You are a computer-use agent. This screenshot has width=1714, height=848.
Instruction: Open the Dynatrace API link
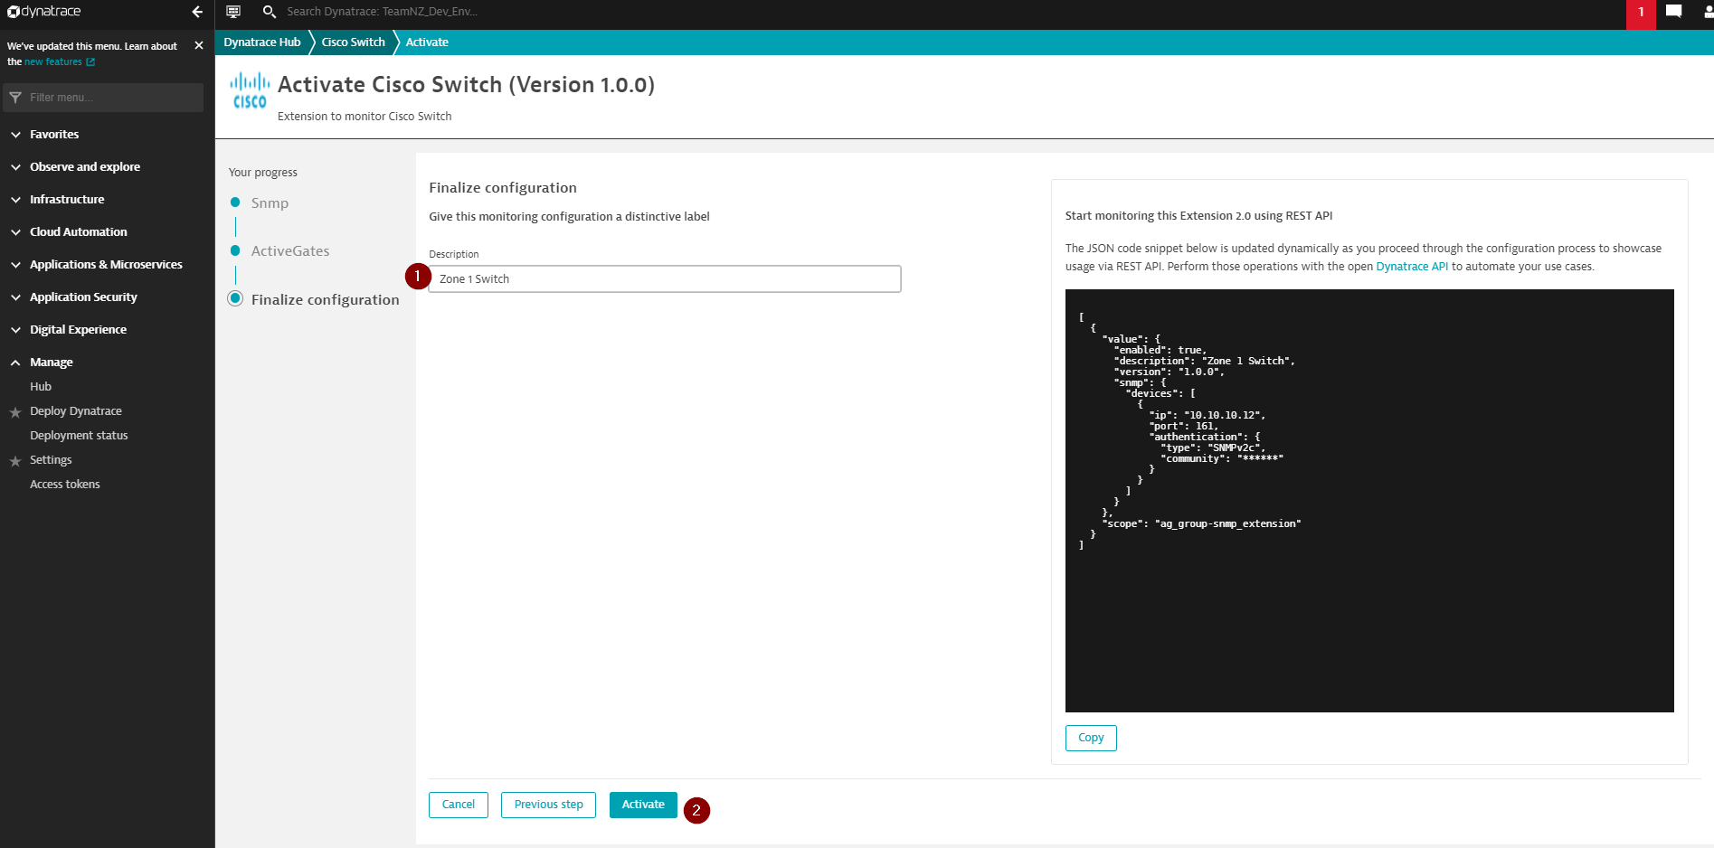click(1412, 267)
